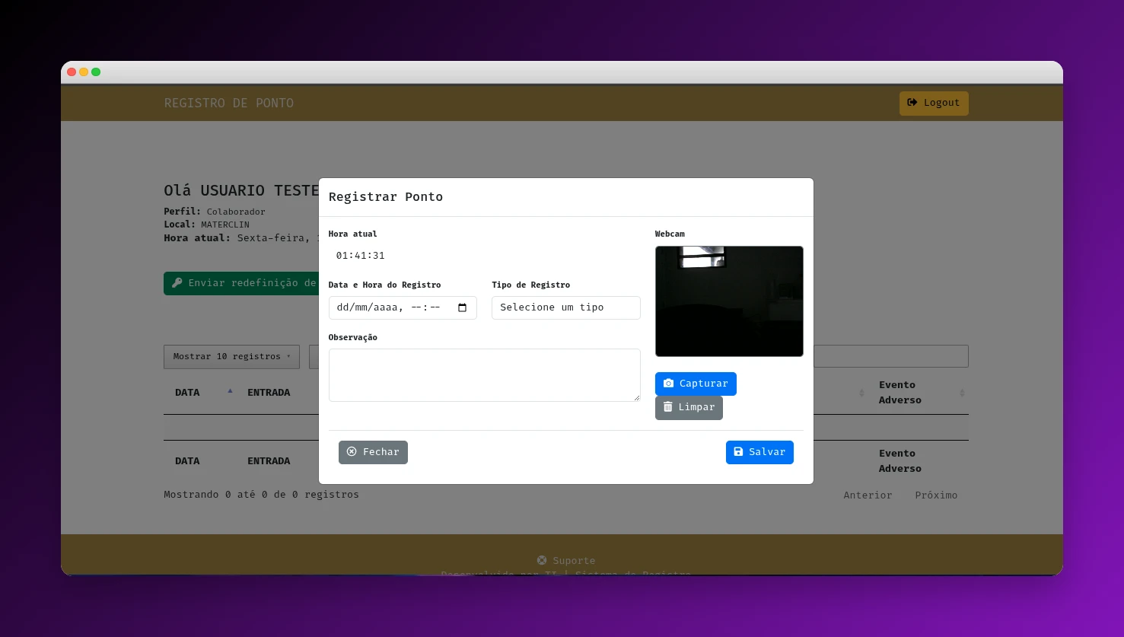Clear the capture with the Limpar trash button

coord(689,407)
